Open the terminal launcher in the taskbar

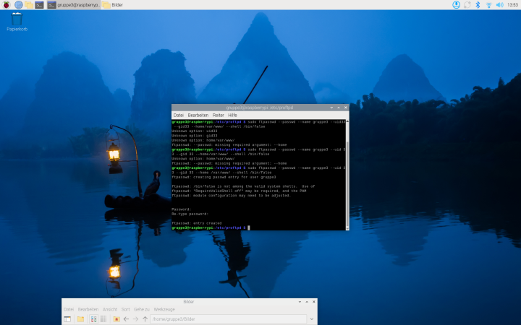coord(40,5)
